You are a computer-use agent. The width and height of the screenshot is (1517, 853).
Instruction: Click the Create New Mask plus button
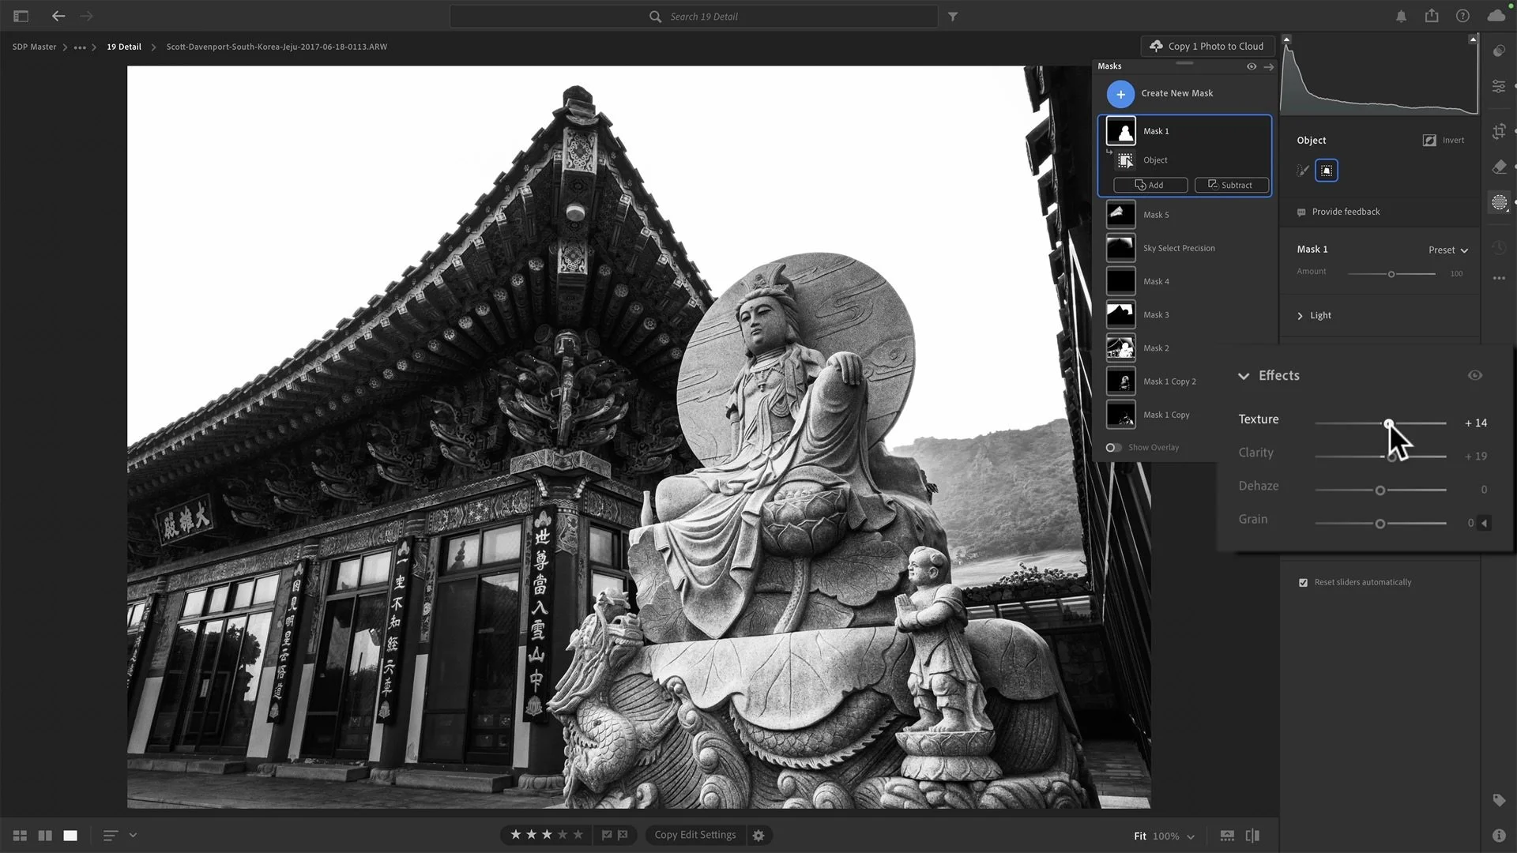pos(1120,94)
